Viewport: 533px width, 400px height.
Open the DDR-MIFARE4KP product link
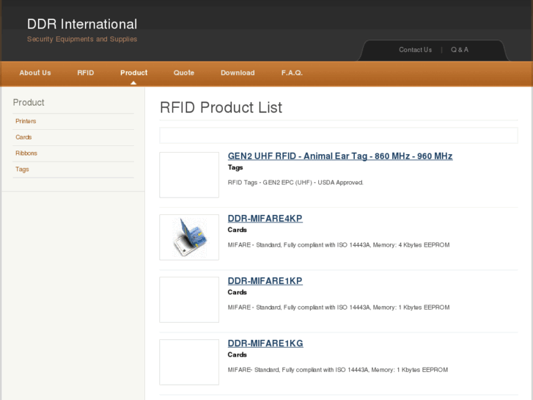(265, 219)
